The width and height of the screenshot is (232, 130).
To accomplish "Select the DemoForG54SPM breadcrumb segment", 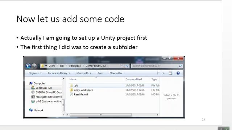I will pos(96,66).
